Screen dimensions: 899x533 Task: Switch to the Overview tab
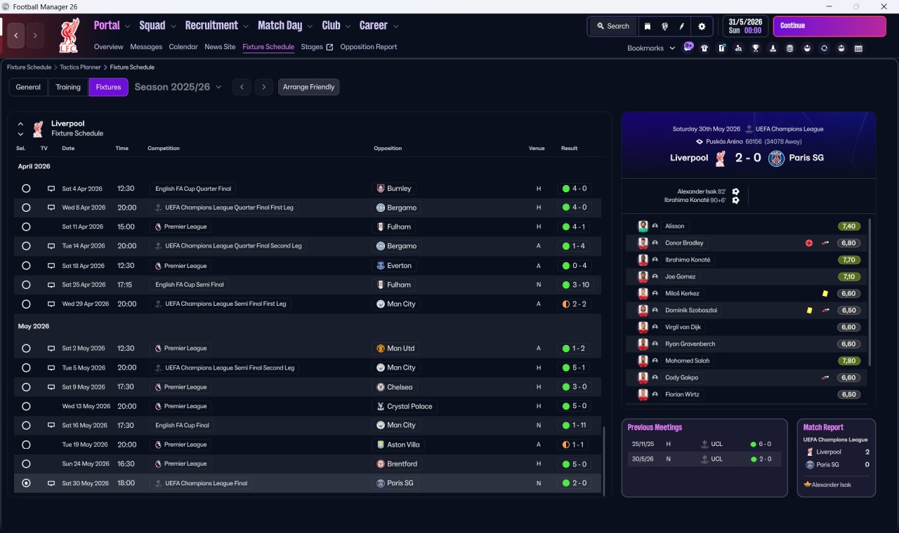109,47
